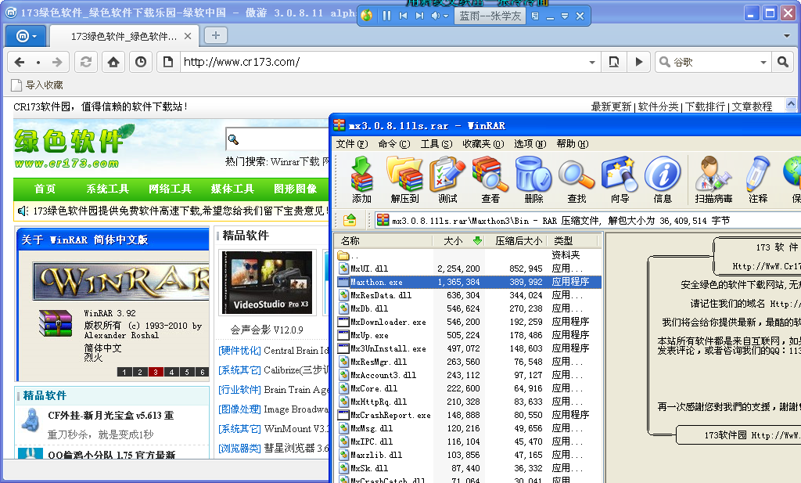Viewport: 801px width, 483px height.
Task: Open the 查找 (Find) magnifier tool
Action: pos(577,178)
